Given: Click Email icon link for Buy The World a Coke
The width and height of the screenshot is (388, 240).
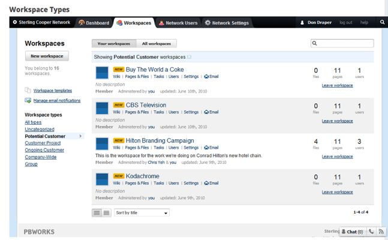Looking at the screenshot, I should 211,77.
